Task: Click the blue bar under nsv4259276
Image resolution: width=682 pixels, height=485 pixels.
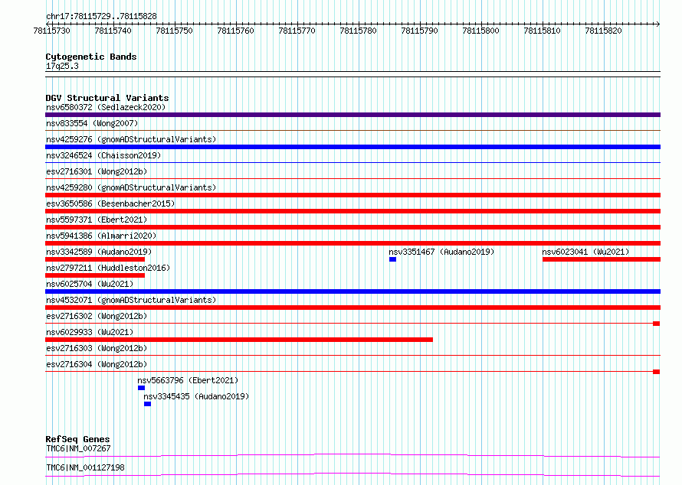Action: tap(352, 147)
